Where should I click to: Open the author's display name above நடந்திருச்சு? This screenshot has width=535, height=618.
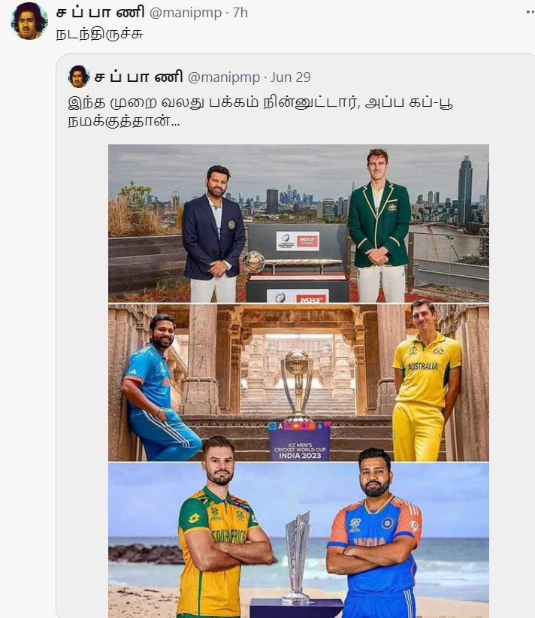point(101,12)
